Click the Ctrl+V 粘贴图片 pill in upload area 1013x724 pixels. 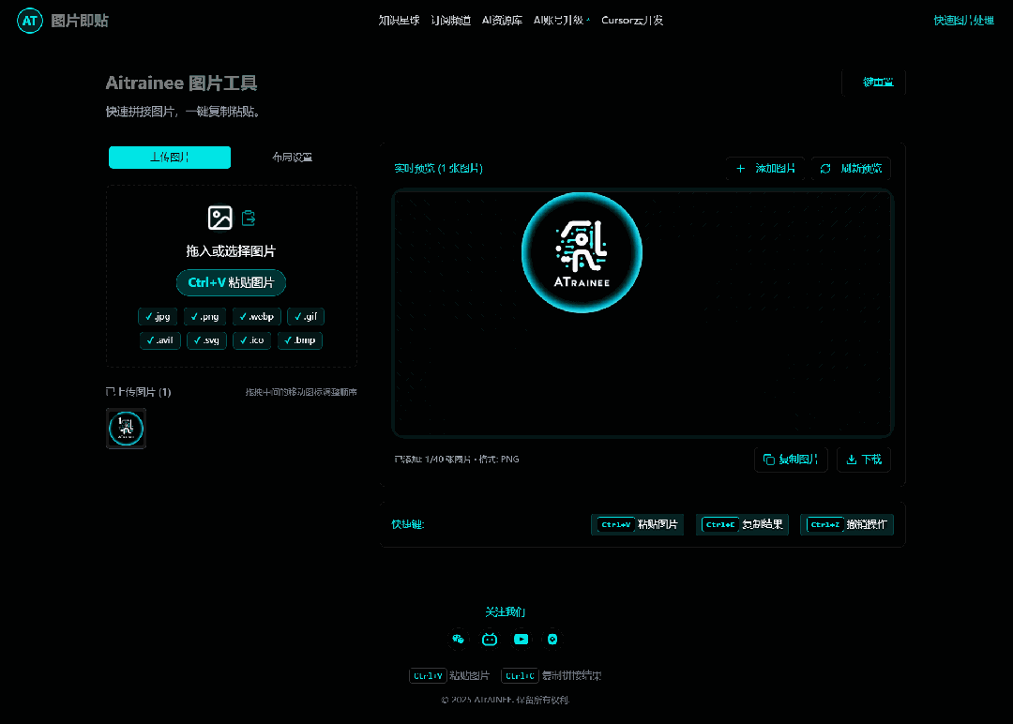tap(232, 282)
